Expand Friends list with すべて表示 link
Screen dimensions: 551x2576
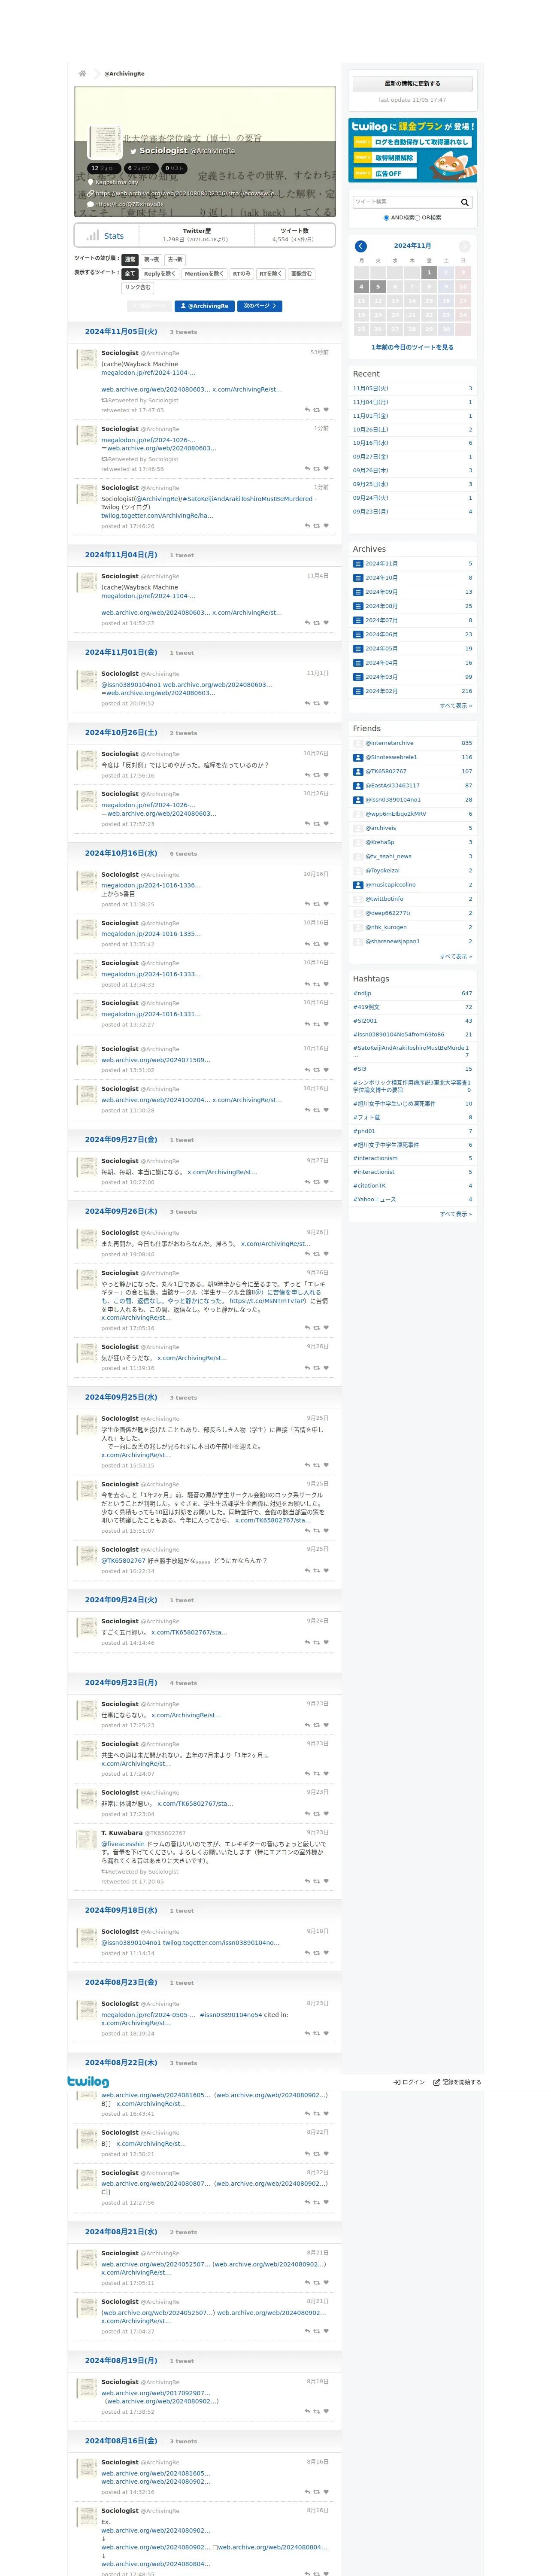[x=456, y=956]
